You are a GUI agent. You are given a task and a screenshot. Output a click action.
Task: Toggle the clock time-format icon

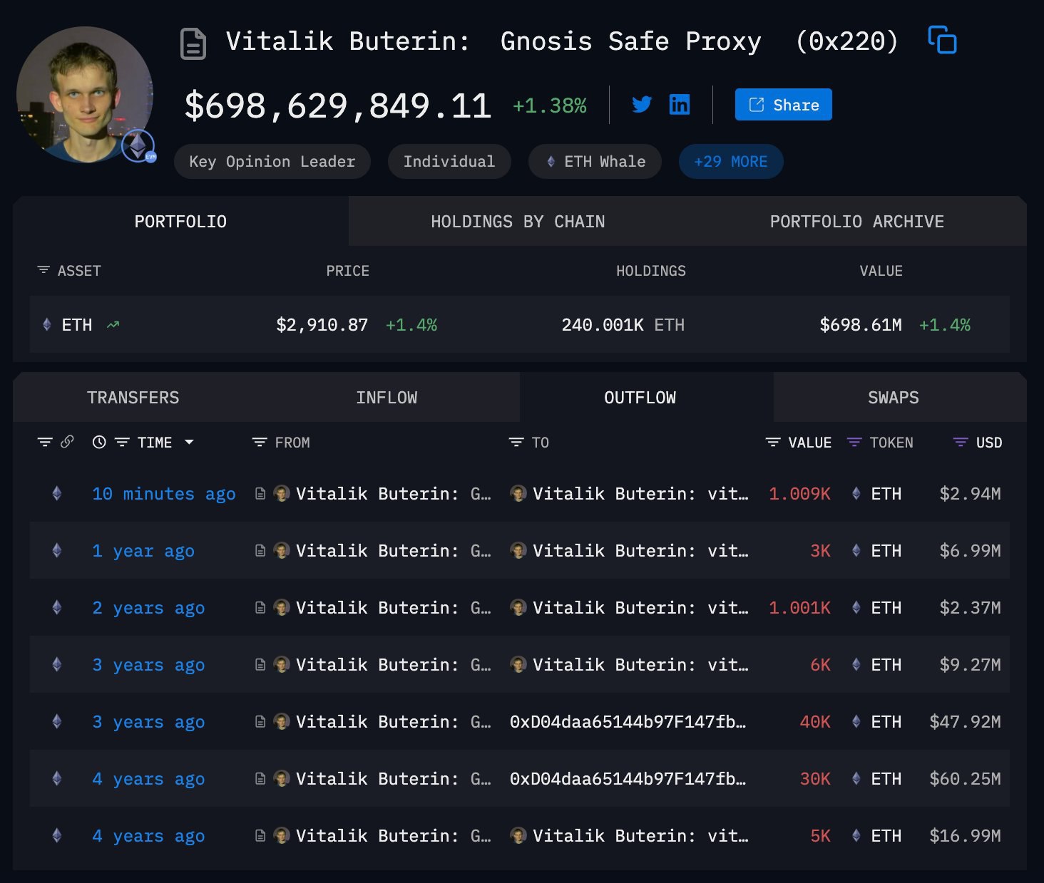(99, 443)
